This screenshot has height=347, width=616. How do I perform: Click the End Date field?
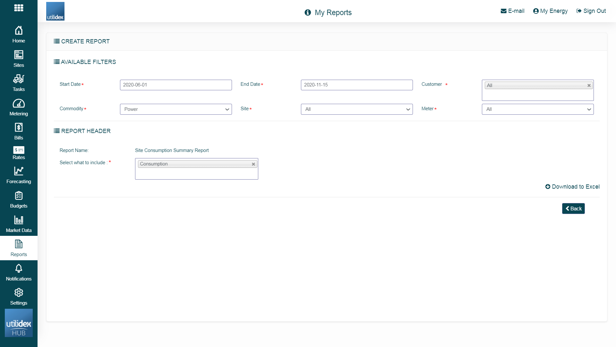[x=357, y=85]
